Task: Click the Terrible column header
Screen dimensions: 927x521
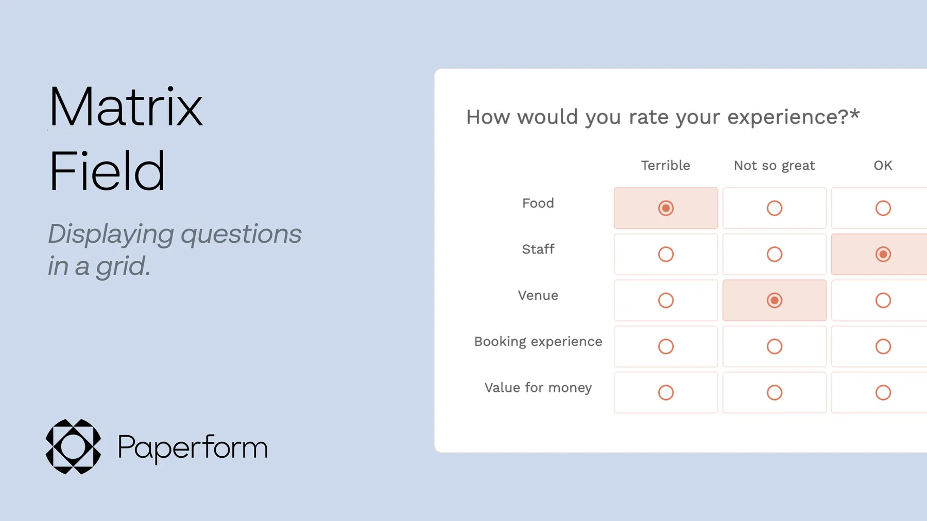Action: pos(665,166)
